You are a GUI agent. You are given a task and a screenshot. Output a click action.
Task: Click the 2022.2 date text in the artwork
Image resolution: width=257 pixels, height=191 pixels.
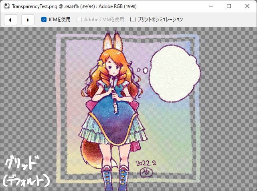point(146,163)
